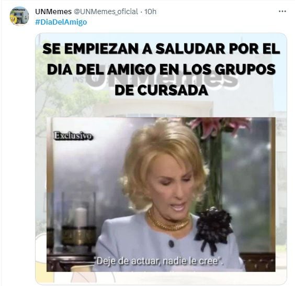
Task: Click the UNMemes profile avatar
Action: point(19,16)
